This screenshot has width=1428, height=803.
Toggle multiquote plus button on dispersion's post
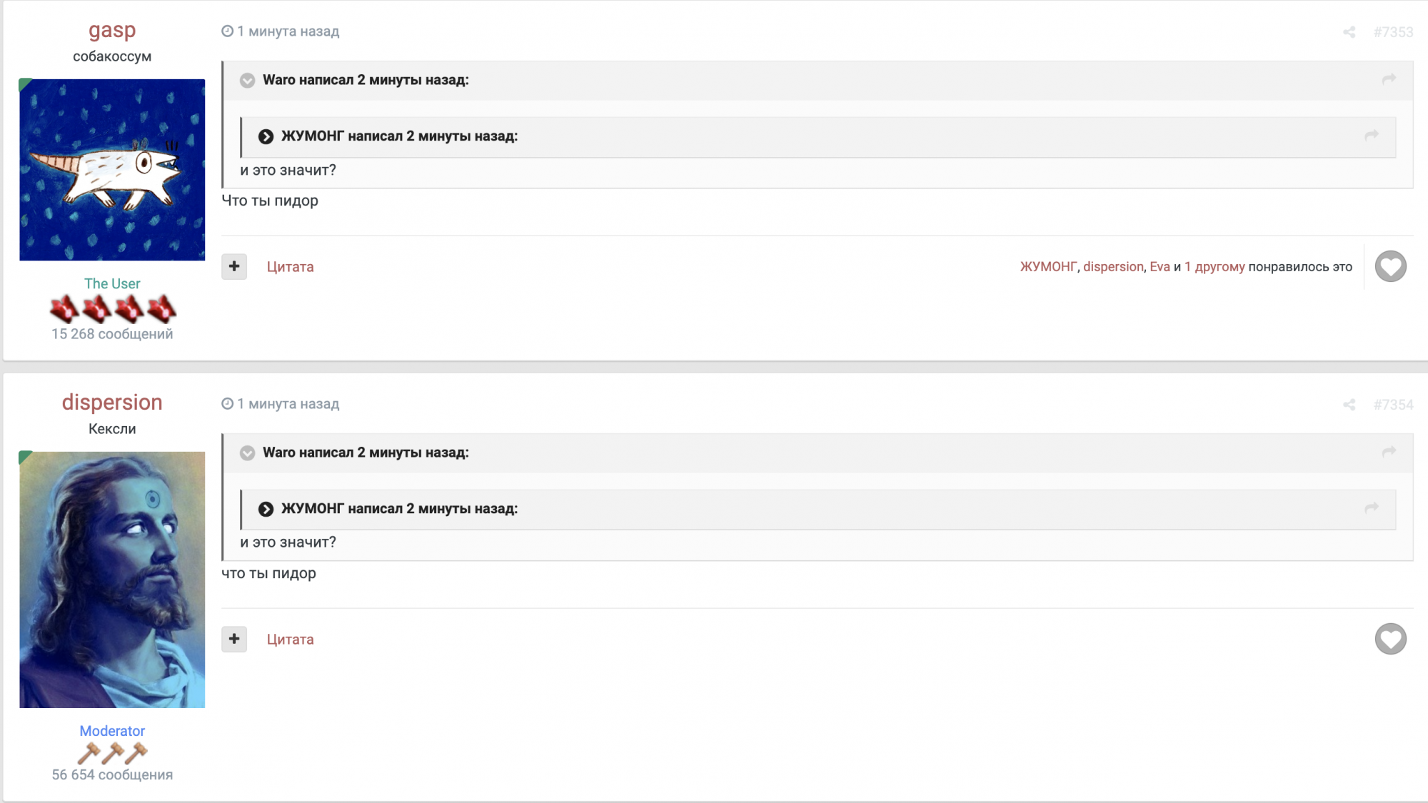point(234,639)
